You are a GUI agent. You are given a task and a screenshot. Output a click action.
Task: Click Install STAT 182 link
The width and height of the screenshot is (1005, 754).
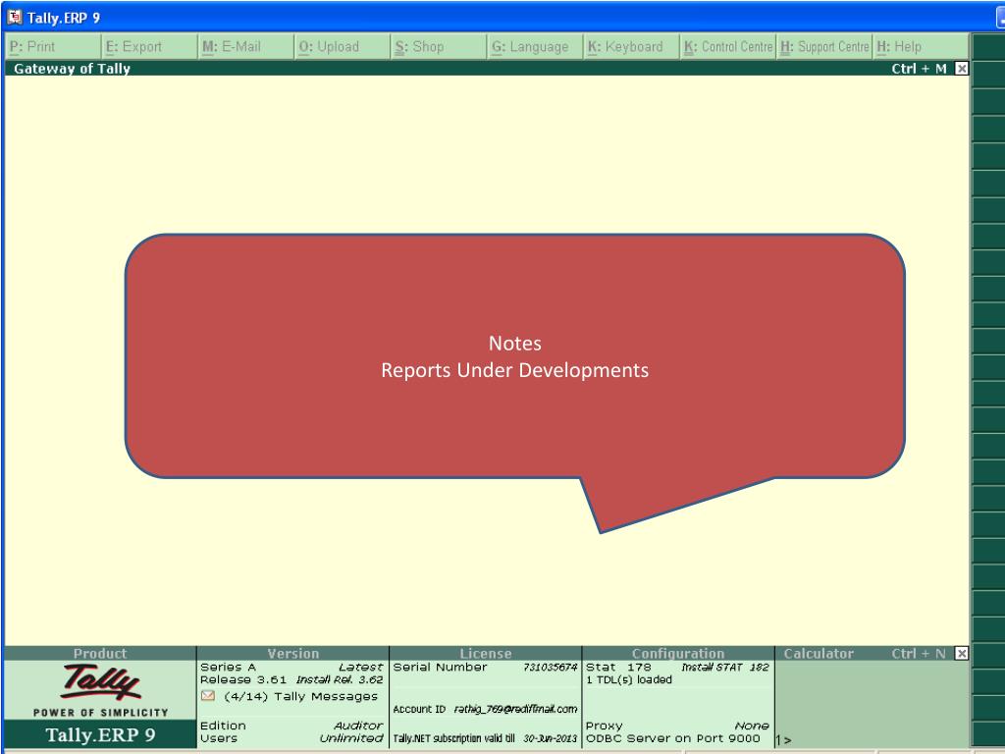[x=725, y=667]
